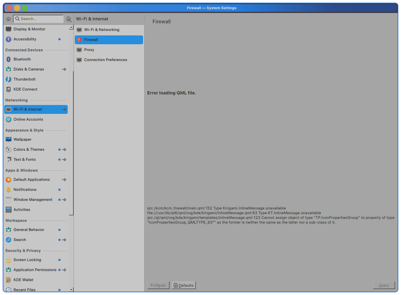401x295 pixels.
Task: Expand the Search category arrow
Action: [64, 240]
